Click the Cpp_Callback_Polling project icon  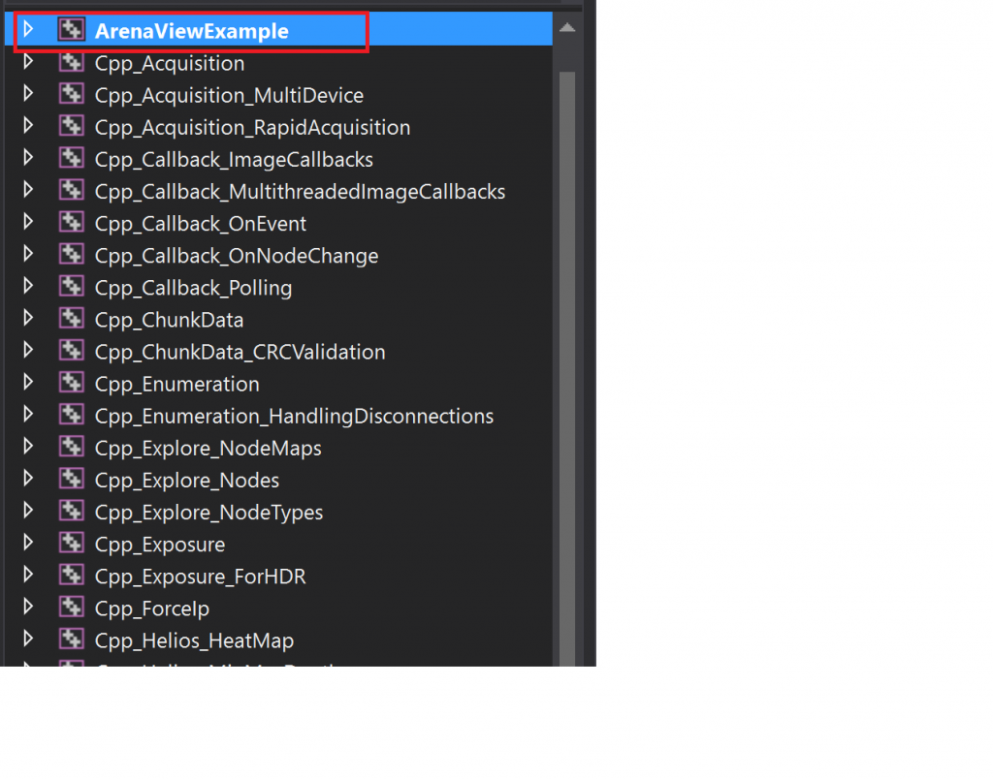[x=72, y=287]
